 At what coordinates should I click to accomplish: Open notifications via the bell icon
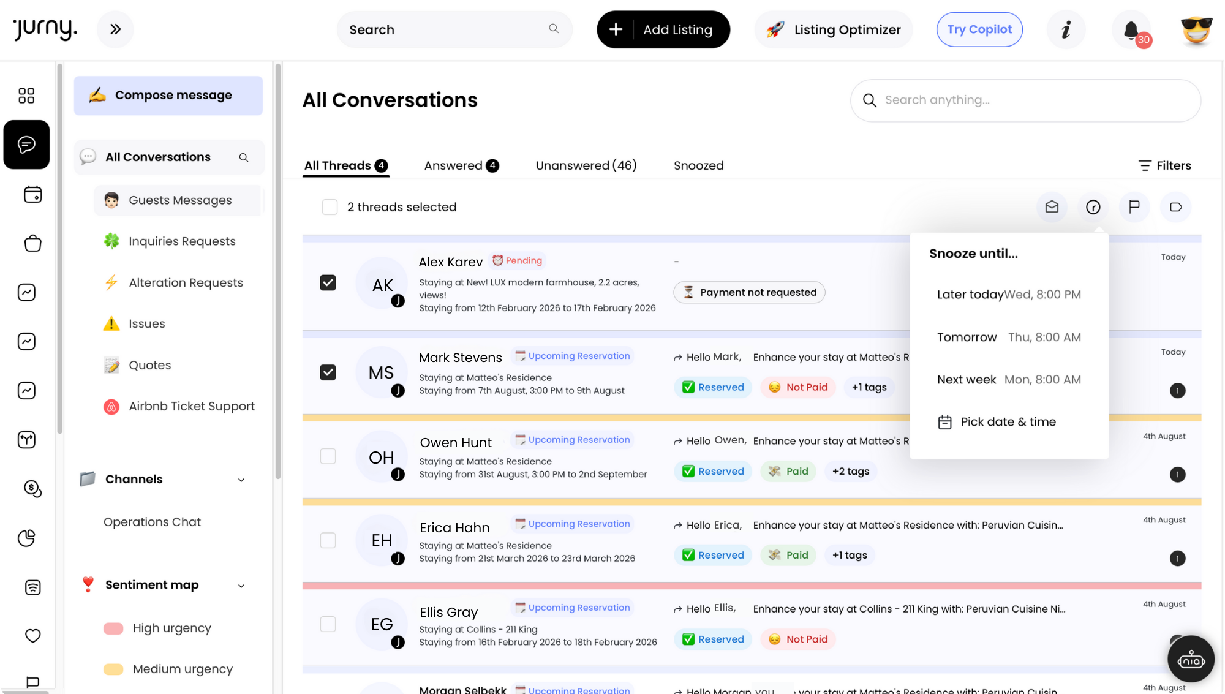point(1130,29)
